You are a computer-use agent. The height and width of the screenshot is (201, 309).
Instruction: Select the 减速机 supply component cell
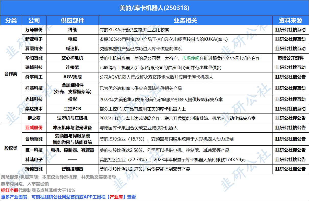click(x=73, y=48)
